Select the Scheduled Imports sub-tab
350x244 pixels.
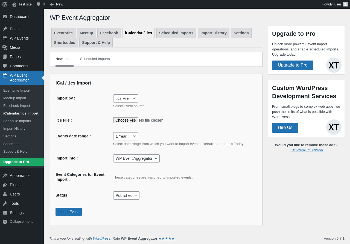pyautogui.click(x=95, y=59)
